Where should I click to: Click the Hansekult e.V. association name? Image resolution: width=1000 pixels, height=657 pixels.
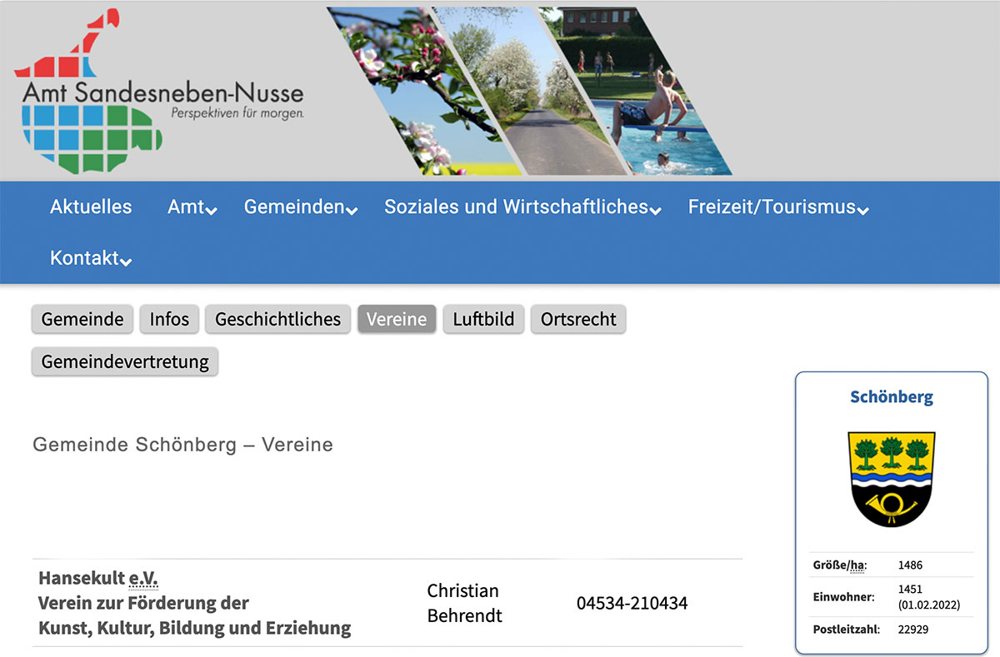pyautogui.click(x=98, y=578)
